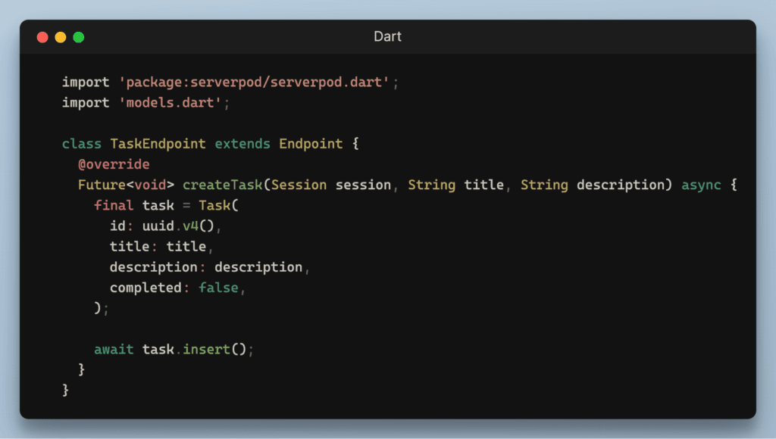The image size is (776, 439).
Task: Click the Future<void> return type
Action: click(126, 185)
